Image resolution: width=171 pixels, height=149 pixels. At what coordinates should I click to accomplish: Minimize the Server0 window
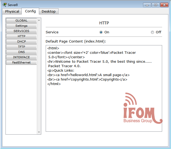click(148, 5)
